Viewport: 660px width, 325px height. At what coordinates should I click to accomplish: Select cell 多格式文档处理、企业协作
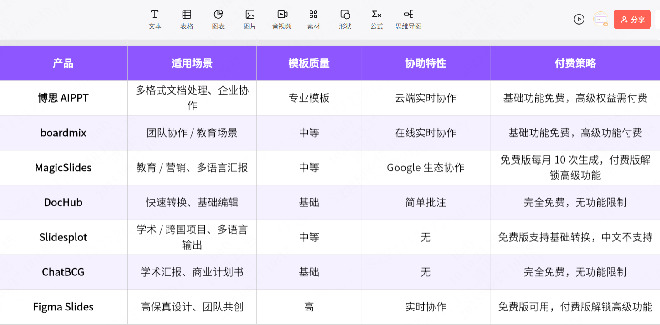192,98
